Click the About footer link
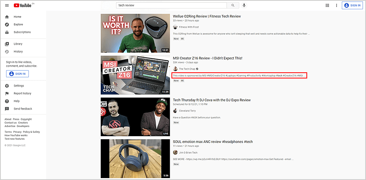This screenshot has width=366, height=180. pyautogui.click(x=8, y=119)
